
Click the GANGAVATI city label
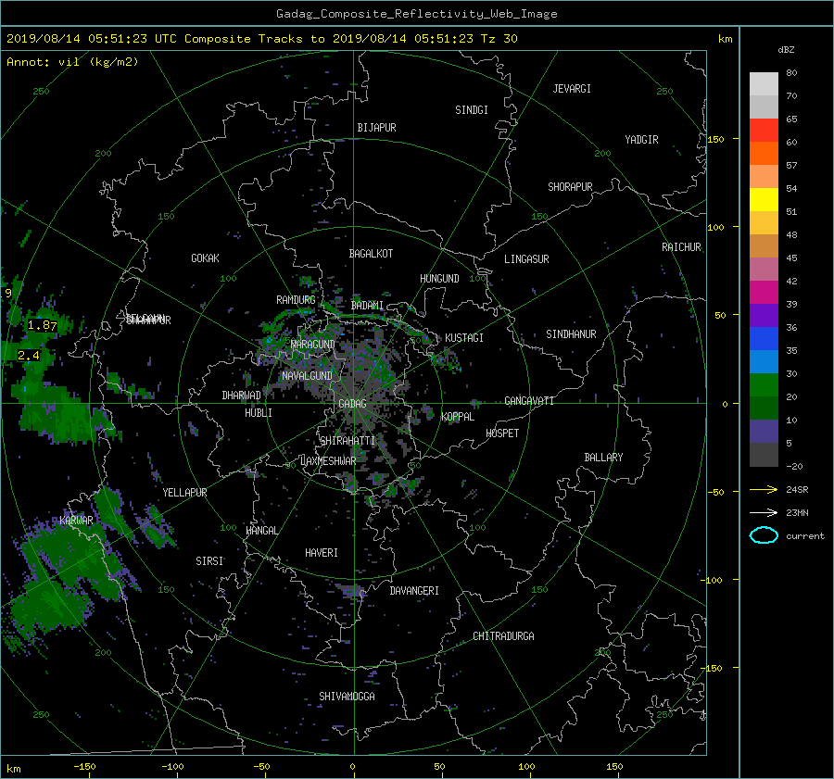point(529,401)
